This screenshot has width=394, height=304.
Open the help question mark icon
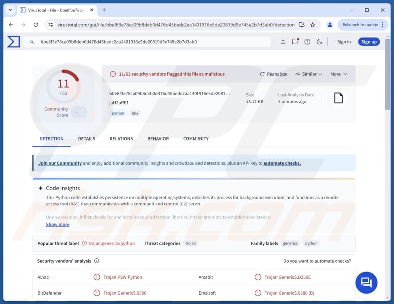pos(307,42)
